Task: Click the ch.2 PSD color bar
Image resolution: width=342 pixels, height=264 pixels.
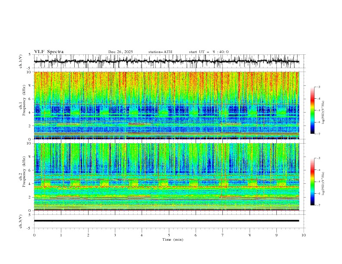Action: (x=312, y=182)
